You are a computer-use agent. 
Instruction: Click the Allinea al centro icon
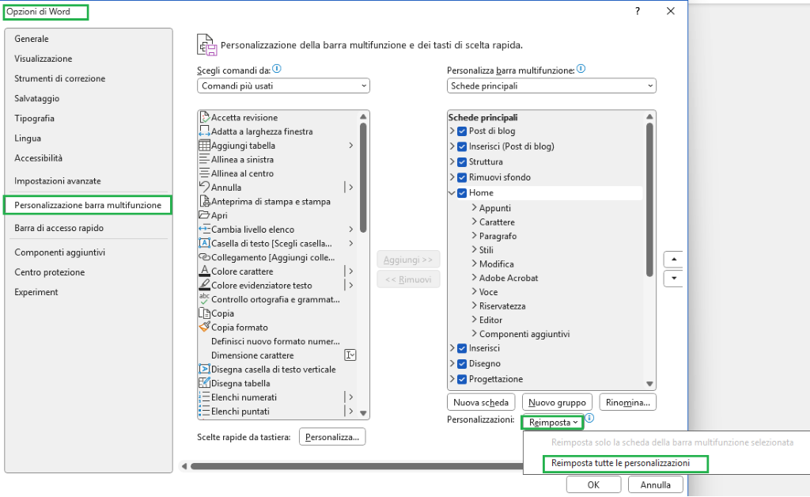pos(205,173)
